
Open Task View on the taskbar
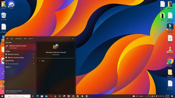(x=33, y=96)
